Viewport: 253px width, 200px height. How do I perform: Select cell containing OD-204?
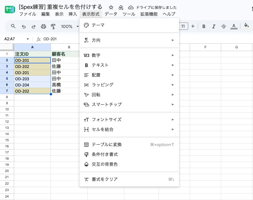(32, 85)
